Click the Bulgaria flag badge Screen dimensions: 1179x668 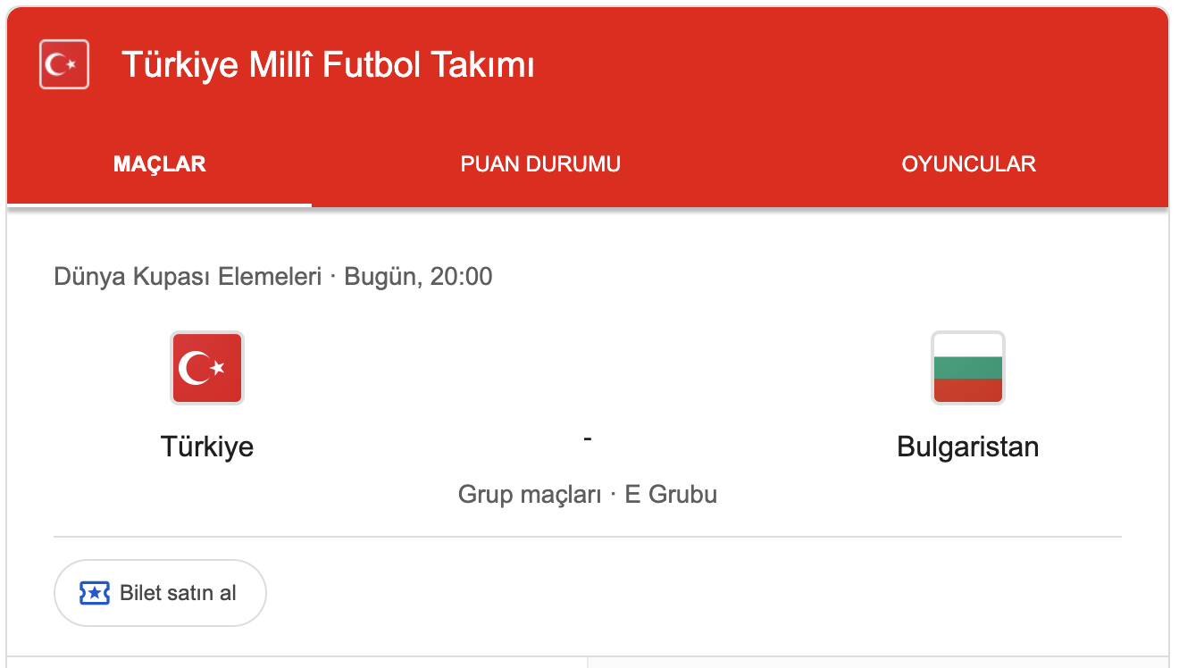click(968, 368)
